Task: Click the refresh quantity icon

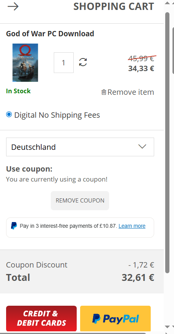Action: 83,62
